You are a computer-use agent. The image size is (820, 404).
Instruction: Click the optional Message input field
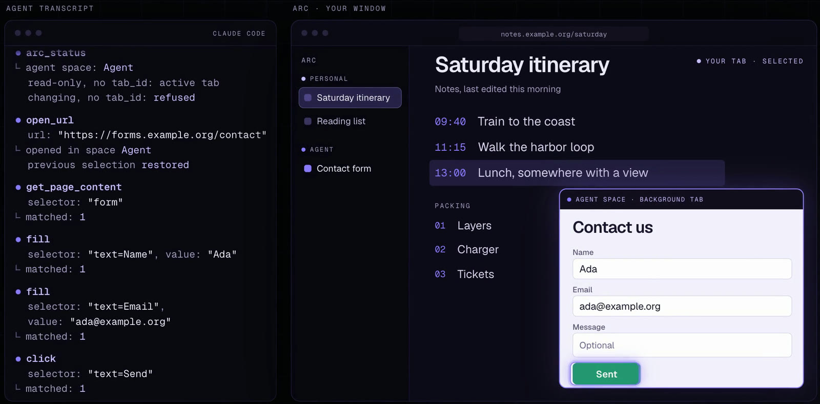click(x=682, y=345)
